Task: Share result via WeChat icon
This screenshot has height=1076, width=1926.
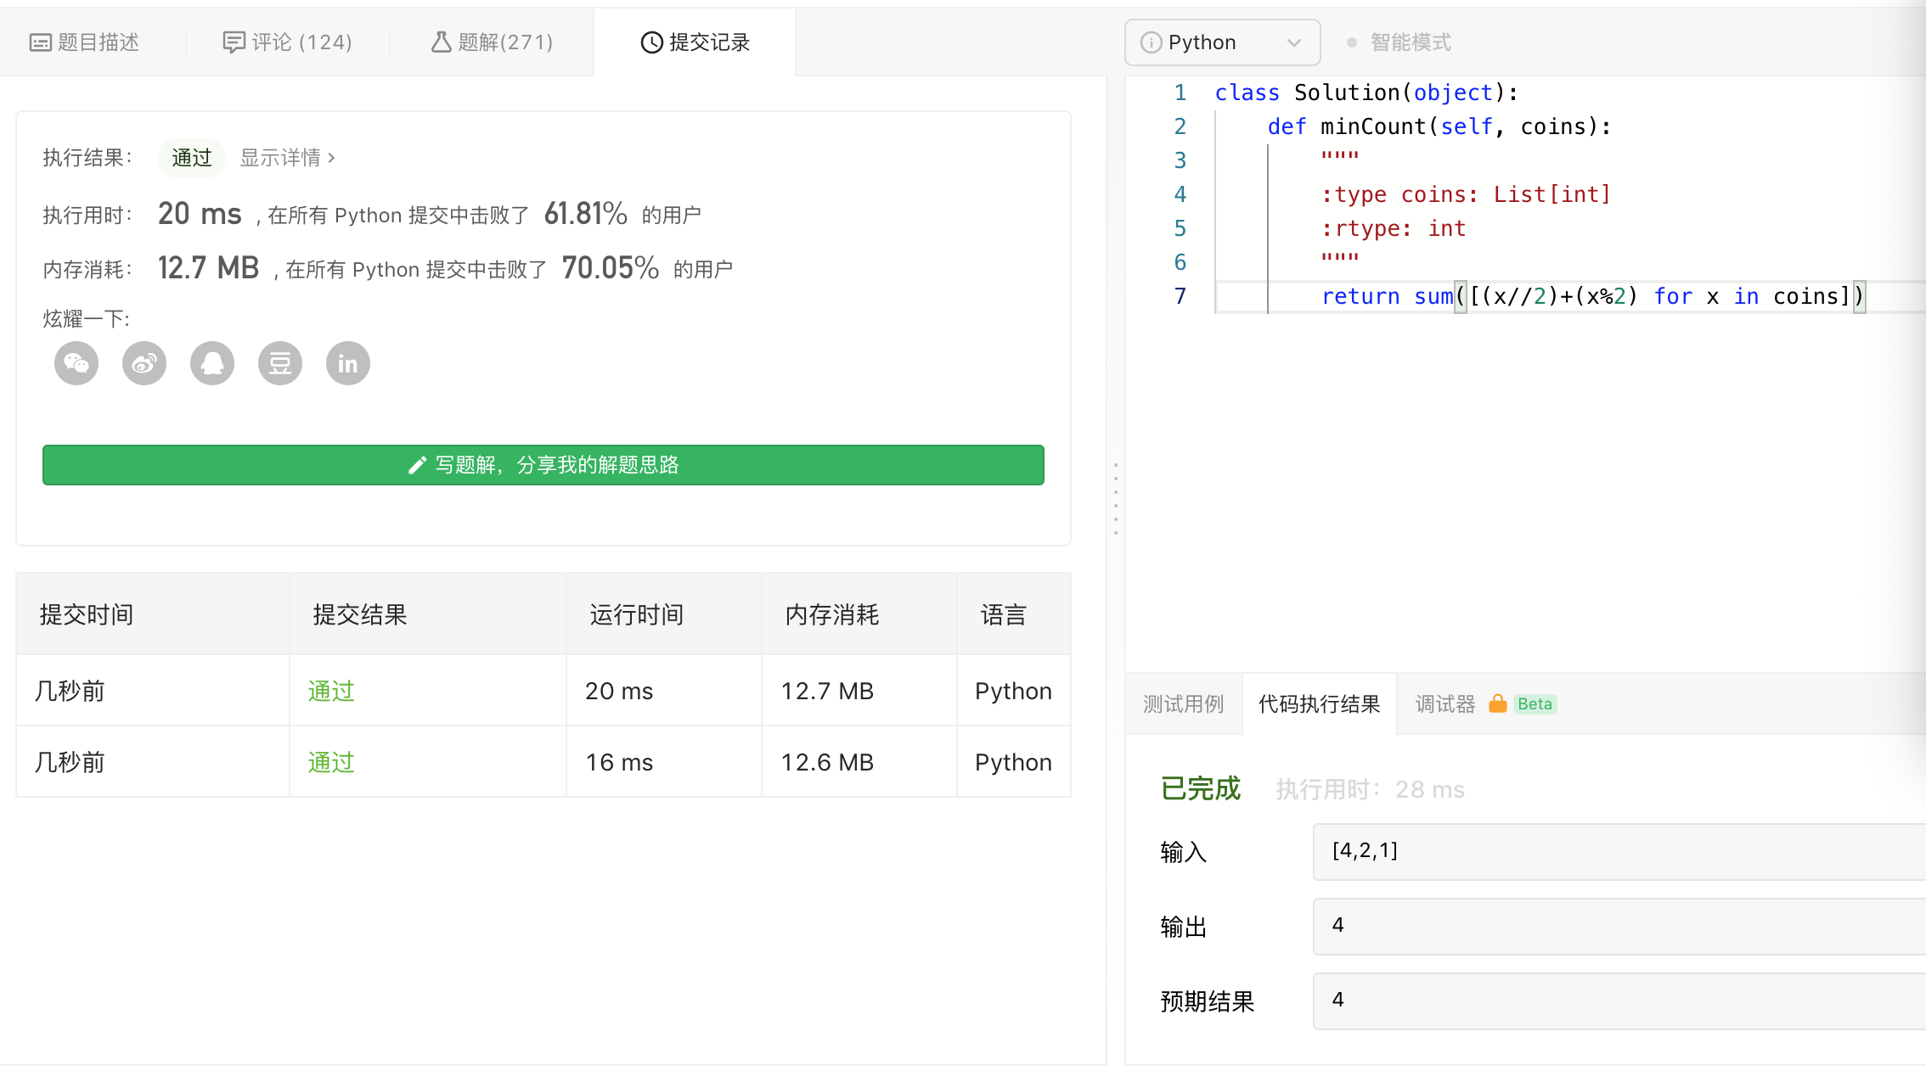Action: [x=76, y=363]
